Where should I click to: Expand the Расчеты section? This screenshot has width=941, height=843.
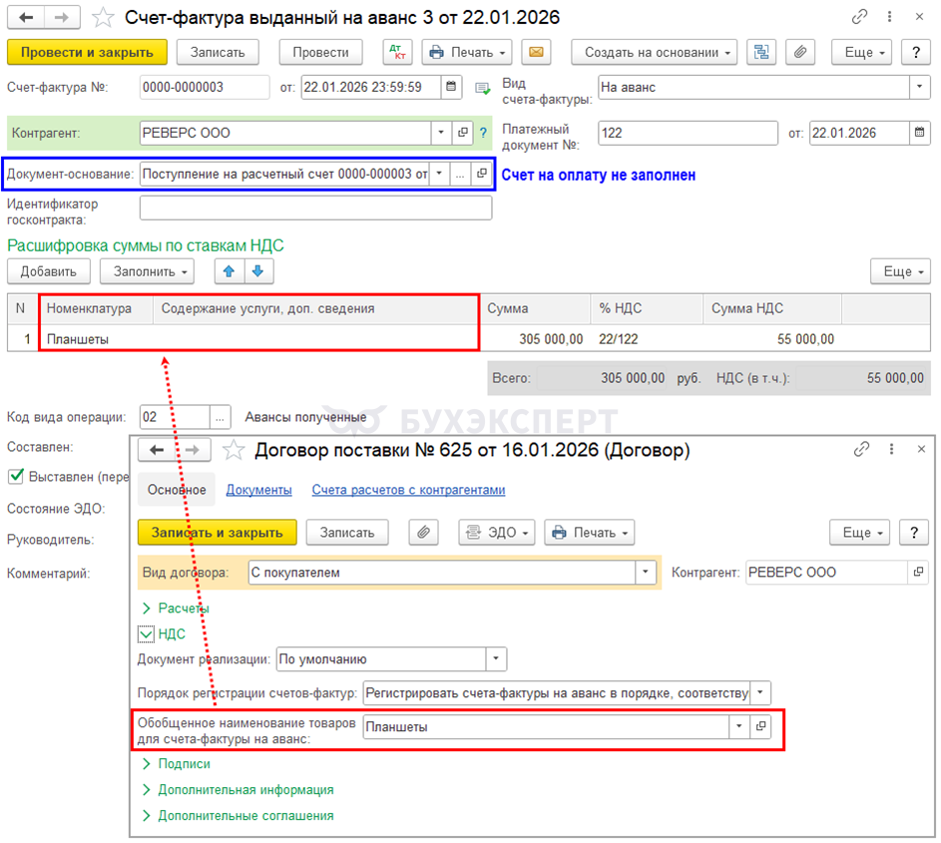pos(147,608)
